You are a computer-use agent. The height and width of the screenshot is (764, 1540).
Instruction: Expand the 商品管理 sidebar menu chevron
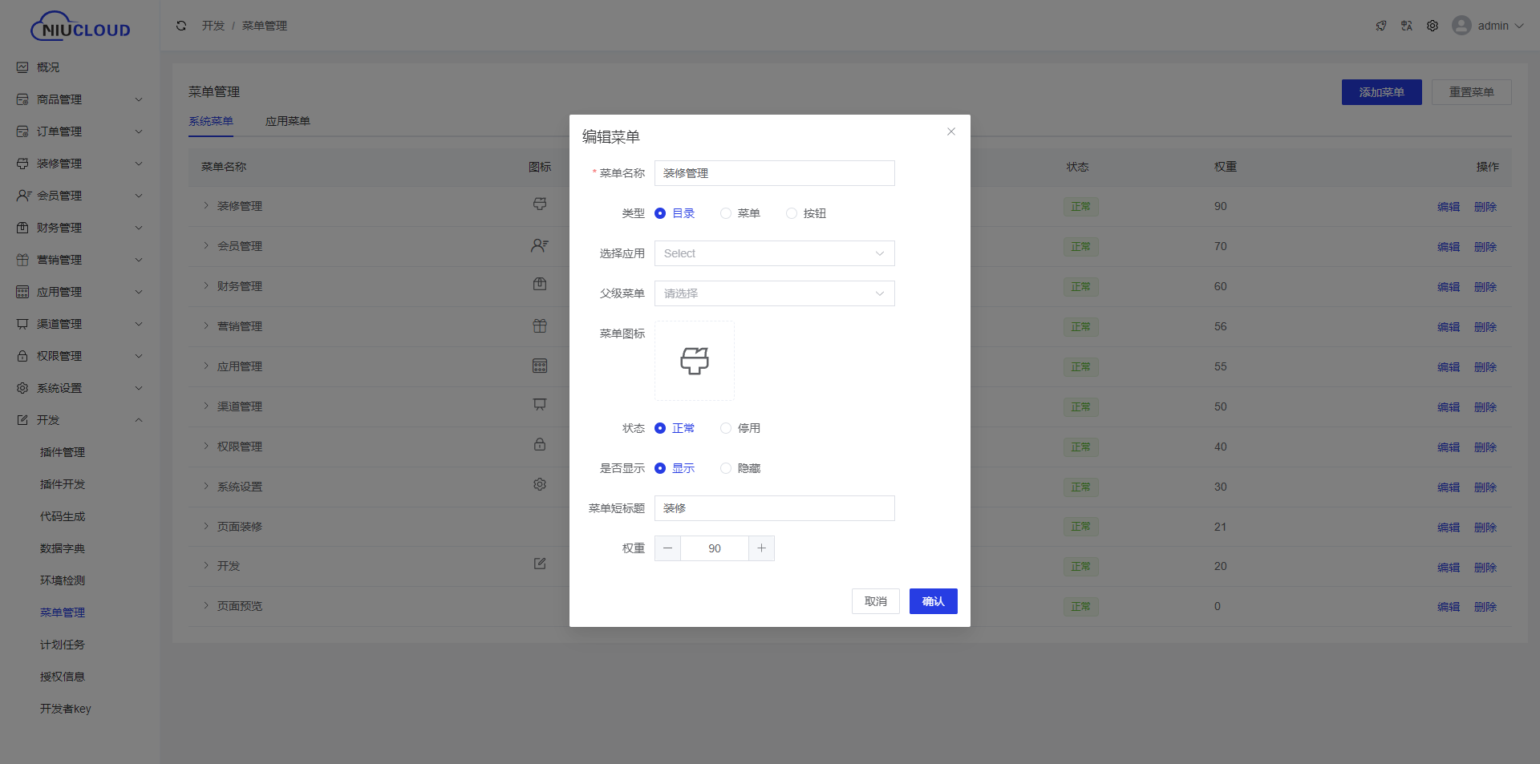(139, 99)
